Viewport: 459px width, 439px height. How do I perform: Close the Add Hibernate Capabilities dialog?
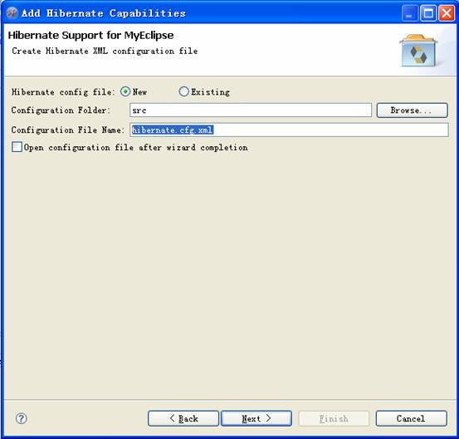(447, 13)
